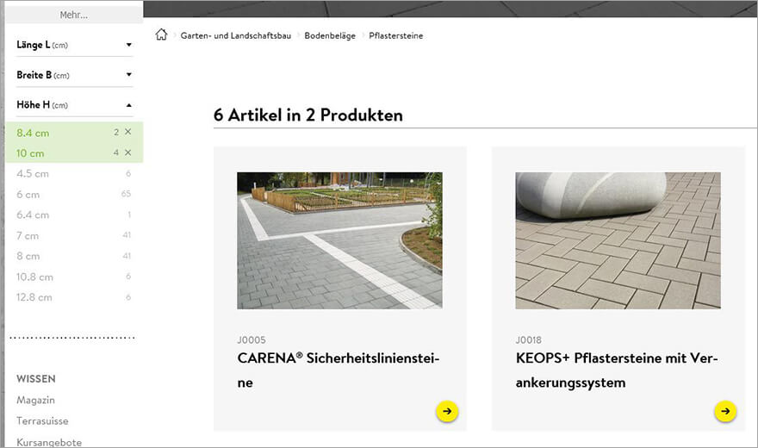
Task: Open the KEOPS+ paving photo thumbnail
Action: coord(618,240)
